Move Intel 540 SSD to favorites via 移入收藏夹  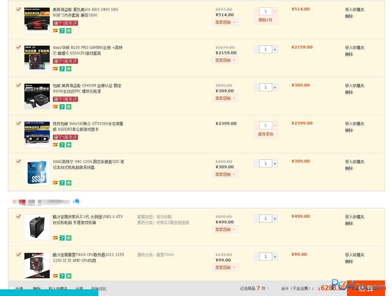[x=355, y=162]
